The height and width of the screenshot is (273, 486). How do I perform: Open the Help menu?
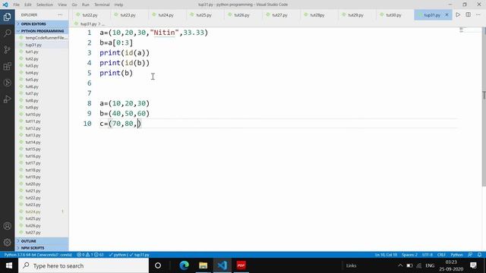tap(118, 5)
